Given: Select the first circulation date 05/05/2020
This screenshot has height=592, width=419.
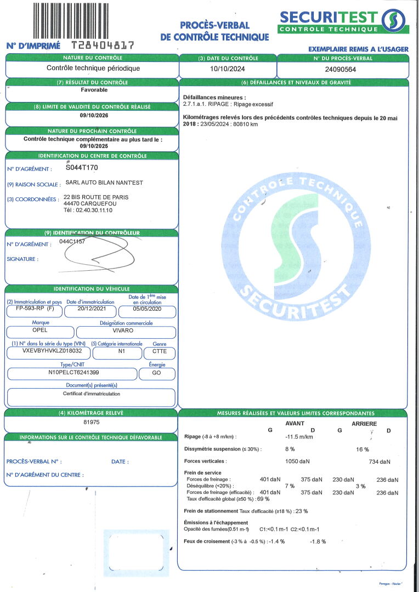Looking at the screenshot, I should pos(147,309).
